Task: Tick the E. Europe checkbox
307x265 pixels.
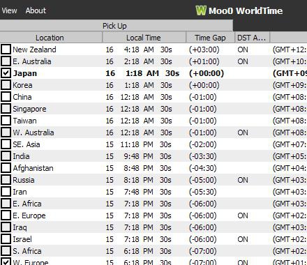Action: pos(6,215)
